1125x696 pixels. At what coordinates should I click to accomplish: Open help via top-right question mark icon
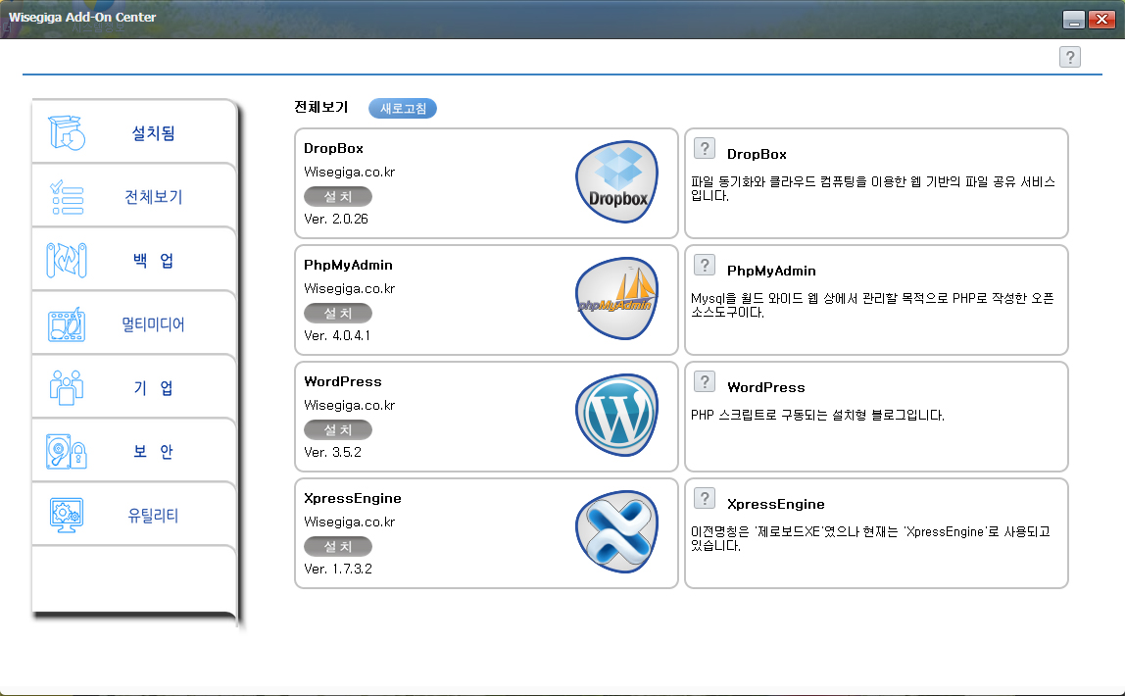(1069, 57)
